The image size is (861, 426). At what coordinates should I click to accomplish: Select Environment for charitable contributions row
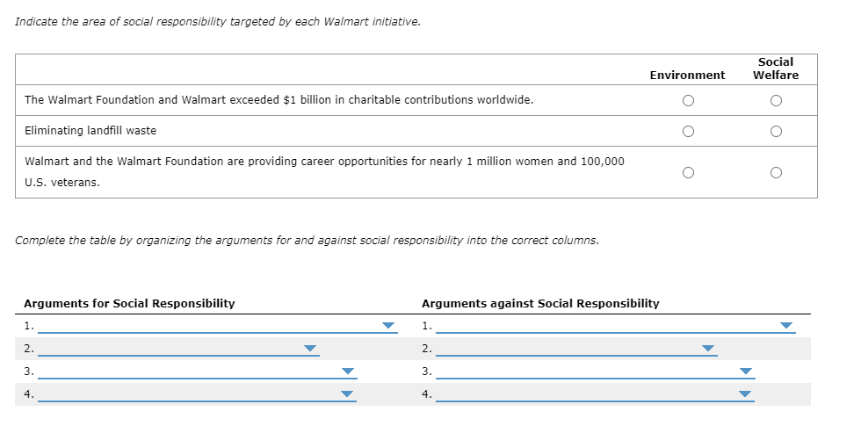(x=687, y=100)
